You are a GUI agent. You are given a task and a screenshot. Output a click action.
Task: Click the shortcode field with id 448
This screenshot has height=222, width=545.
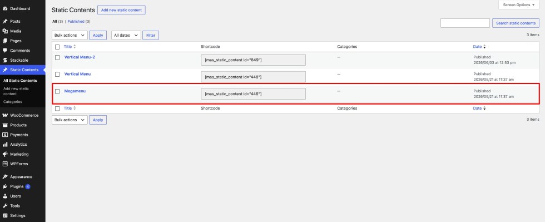coord(254,77)
